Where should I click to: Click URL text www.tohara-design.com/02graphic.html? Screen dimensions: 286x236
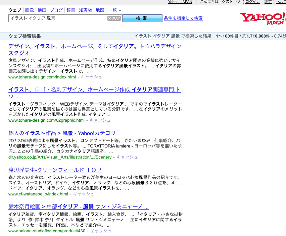(47, 120)
